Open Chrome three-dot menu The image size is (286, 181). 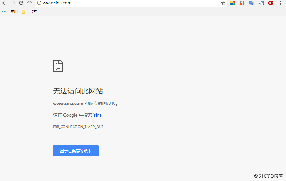pos(280,3)
